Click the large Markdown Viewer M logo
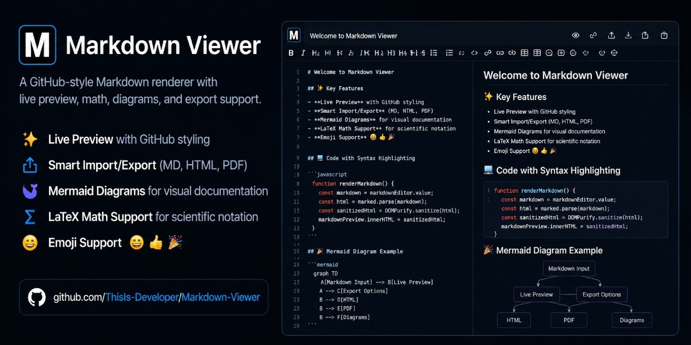Viewport: 691px width, 345px height. click(x=37, y=44)
